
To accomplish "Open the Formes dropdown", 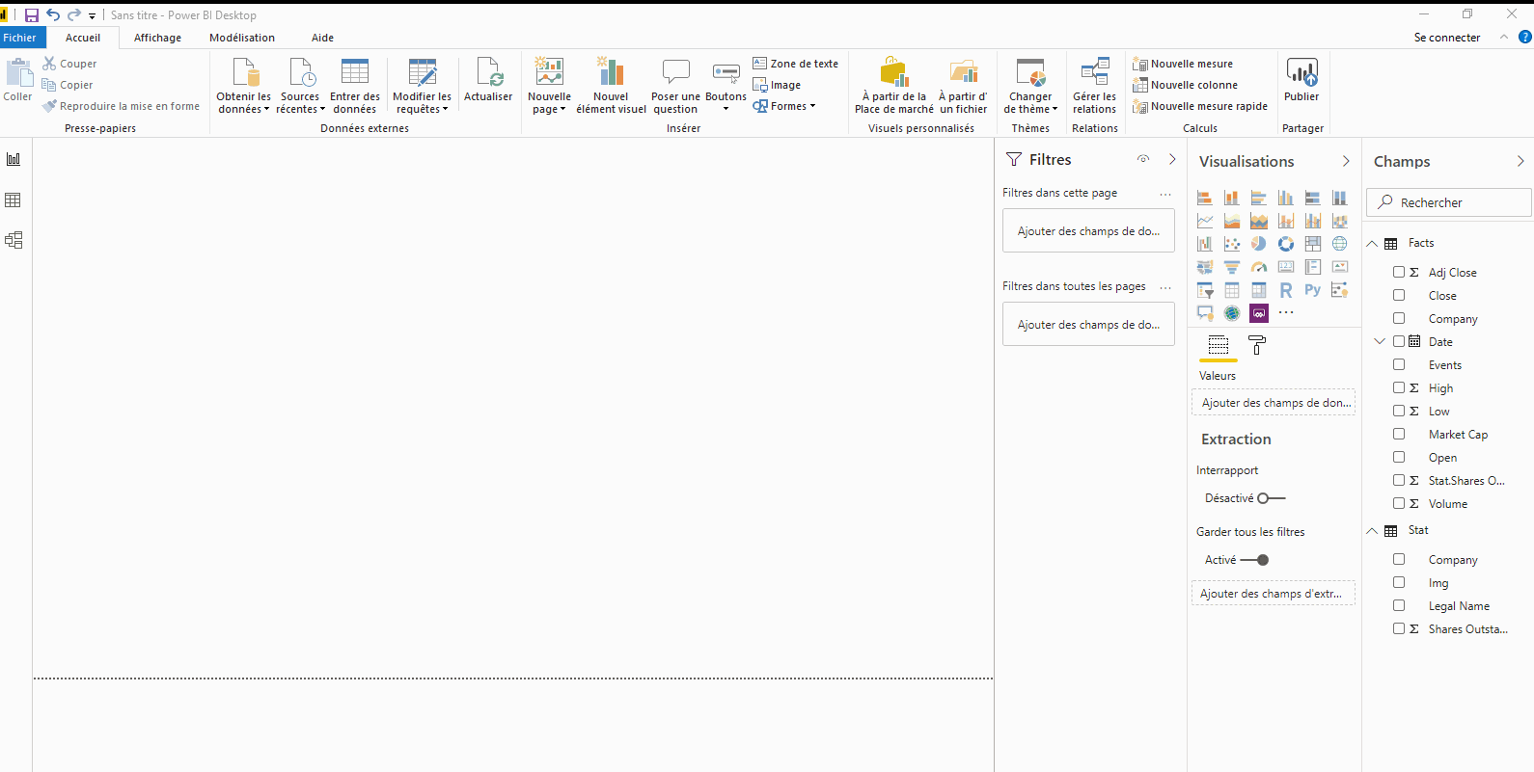I will click(x=784, y=106).
